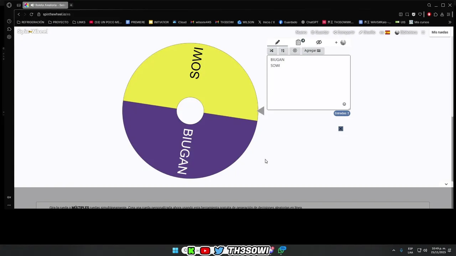Image resolution: width=456 pixels, height=256 pixels.
Task: Open the Inicio / X bookmark
Action: 266,22
